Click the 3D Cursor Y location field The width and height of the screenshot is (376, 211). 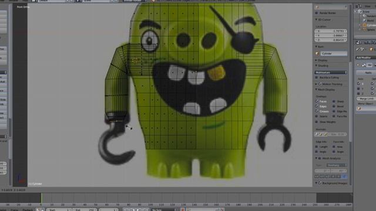331,35
